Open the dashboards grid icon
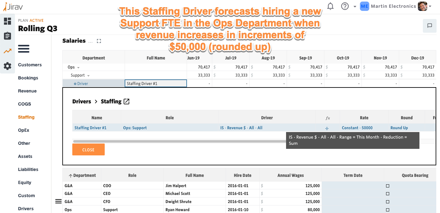The width and height of the screenshot is (440, 213). [7, 21]
